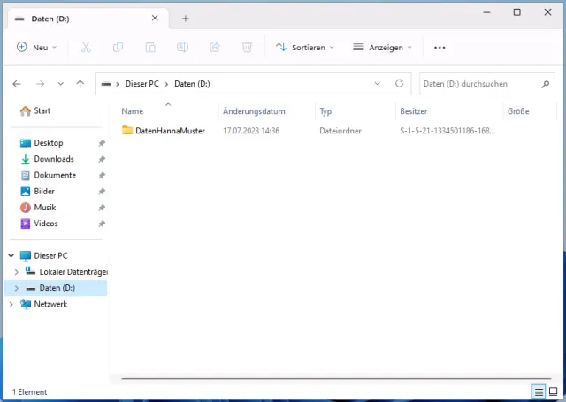The width and height of the screenshot is (566, 402).
Task: Collapse the Dieser PC tree node
Action: [x=11, y=255]
